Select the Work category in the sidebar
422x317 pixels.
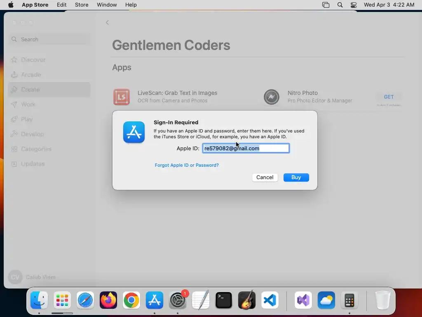[x=49, y=104]
